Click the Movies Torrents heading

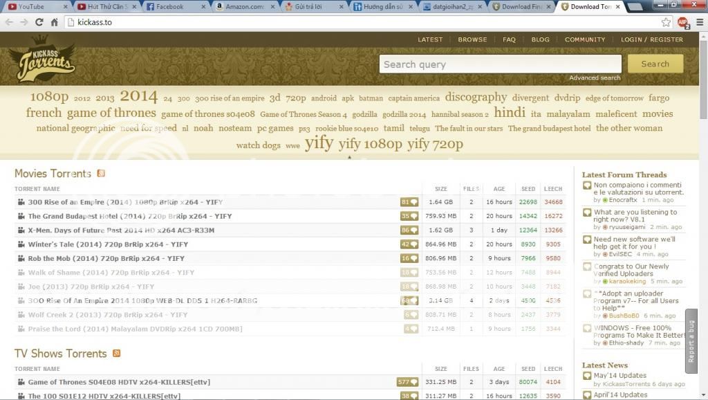tap(53, 174)
